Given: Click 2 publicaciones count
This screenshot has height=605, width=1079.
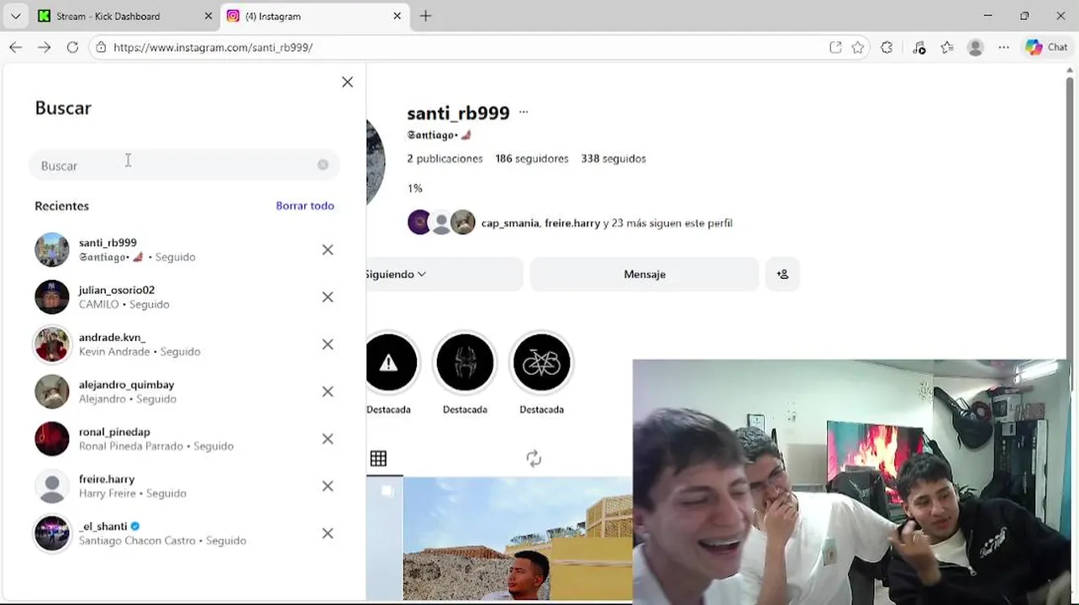Looking at the screenshot, I should coord(445,159).
